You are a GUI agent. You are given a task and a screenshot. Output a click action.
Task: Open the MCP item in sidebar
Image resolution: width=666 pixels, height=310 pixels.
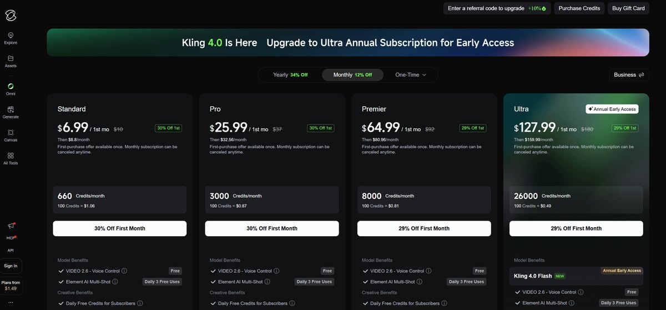pyautogui.click(x=11, y=238)
